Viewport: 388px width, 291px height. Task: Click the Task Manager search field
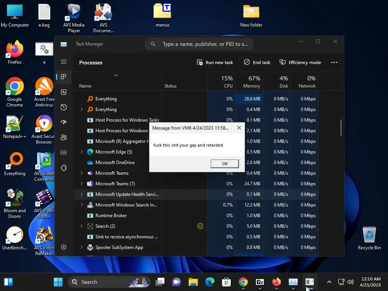(199, 44)
